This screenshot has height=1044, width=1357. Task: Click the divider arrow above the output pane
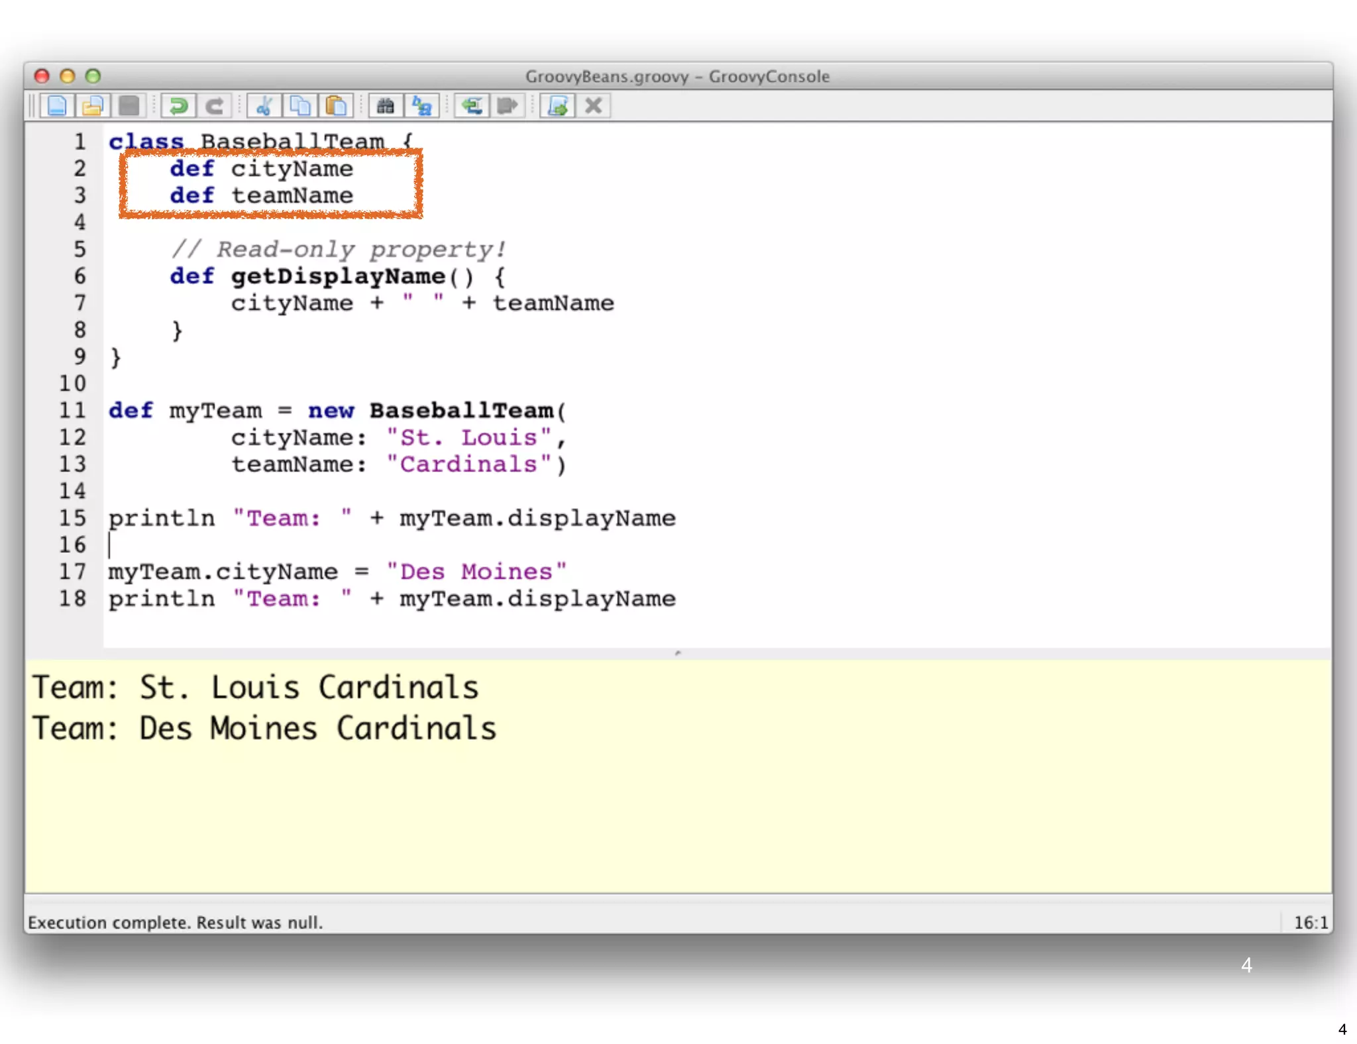[677, 653]
